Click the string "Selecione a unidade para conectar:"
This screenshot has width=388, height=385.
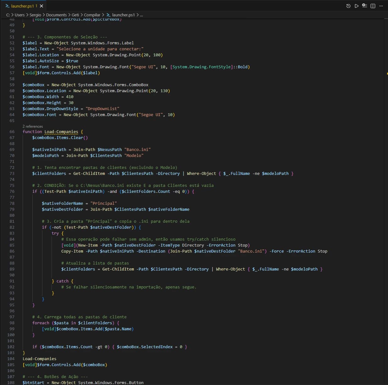[x=100, y=49]
